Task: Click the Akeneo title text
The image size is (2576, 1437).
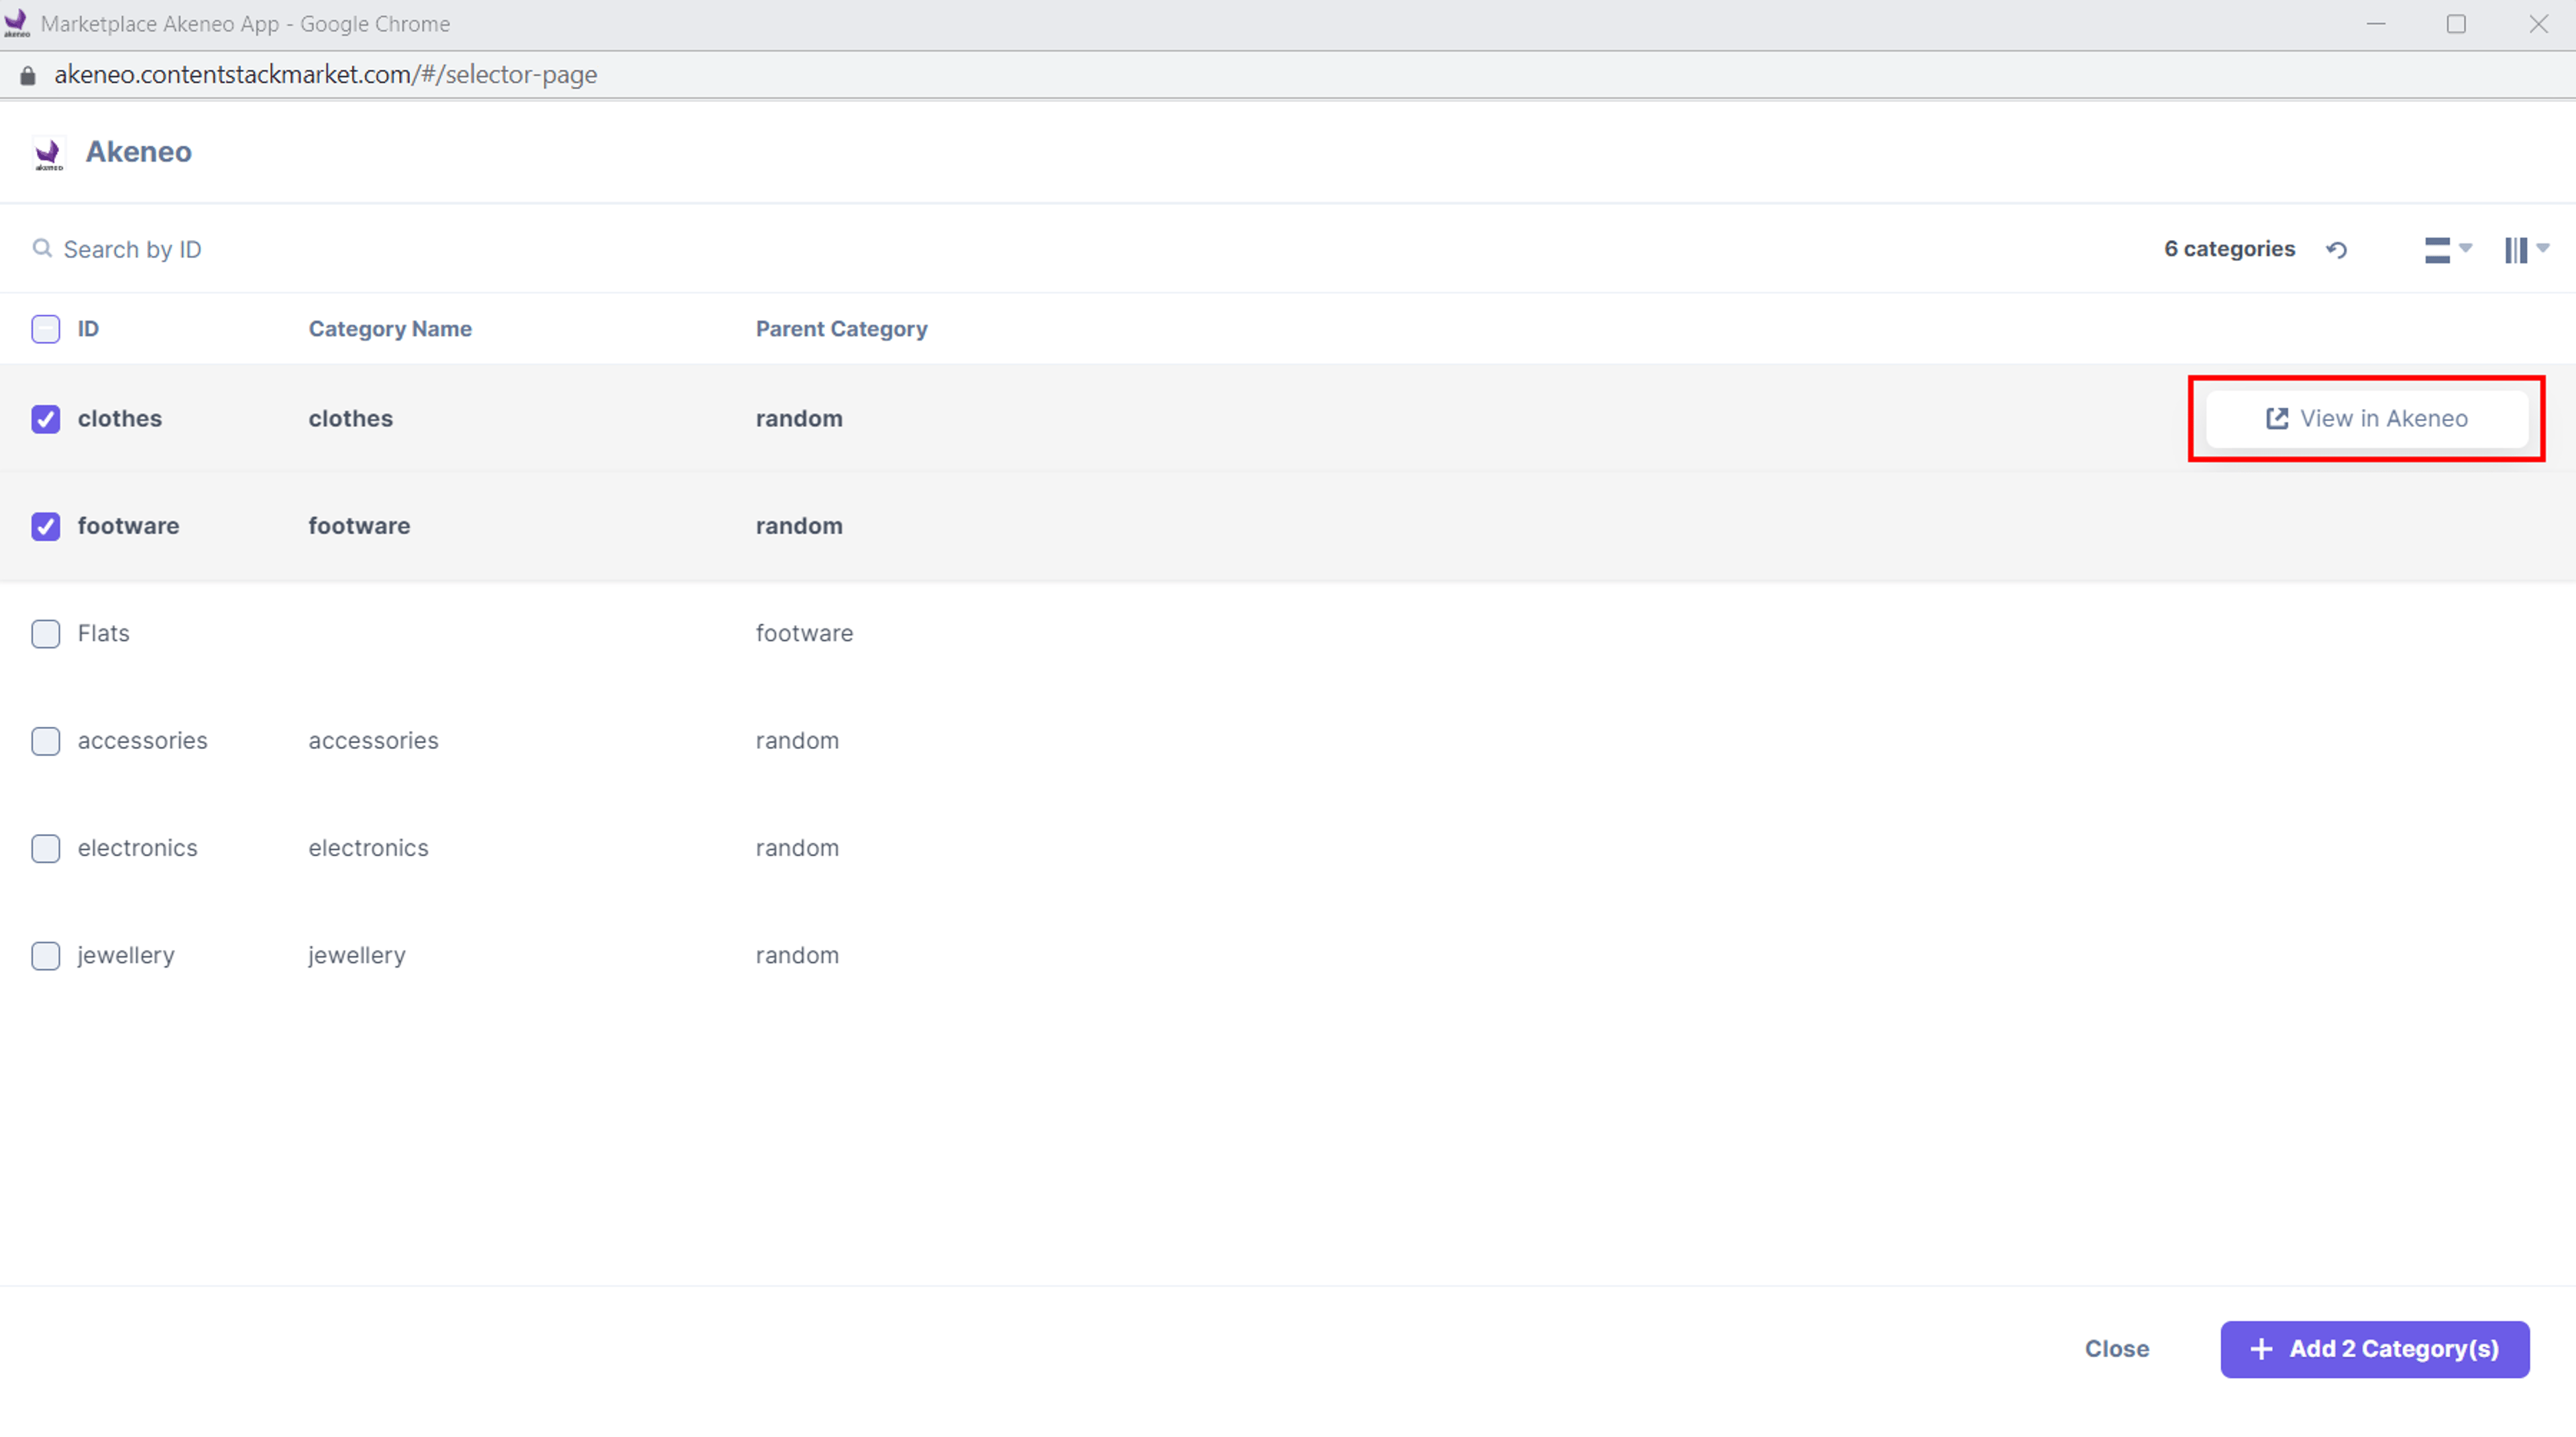Action: (139, 152)
